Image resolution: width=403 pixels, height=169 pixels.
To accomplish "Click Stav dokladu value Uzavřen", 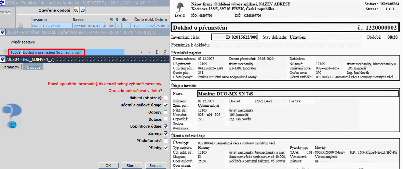I will point(297,37).
